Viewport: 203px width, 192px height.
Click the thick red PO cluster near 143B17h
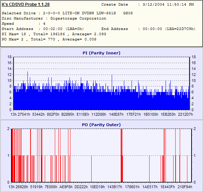pyautogui.click(x=122, y=155)
